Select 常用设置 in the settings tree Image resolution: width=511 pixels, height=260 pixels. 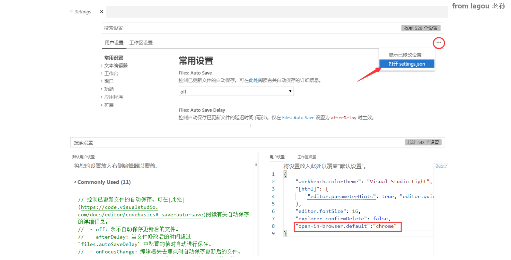(114, 58)
